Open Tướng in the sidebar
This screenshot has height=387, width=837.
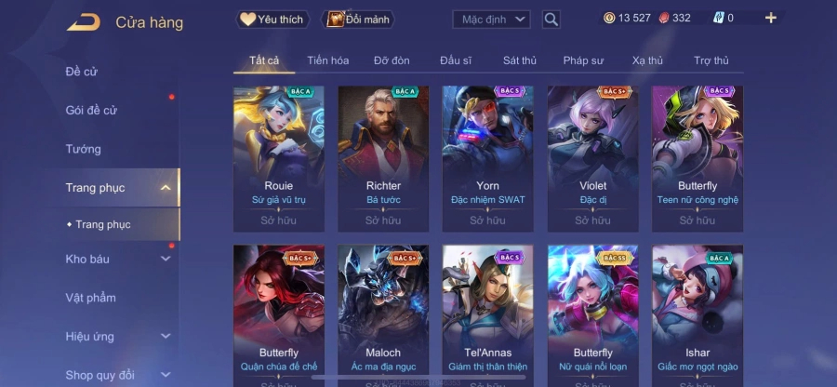click(x=84, y=149)
